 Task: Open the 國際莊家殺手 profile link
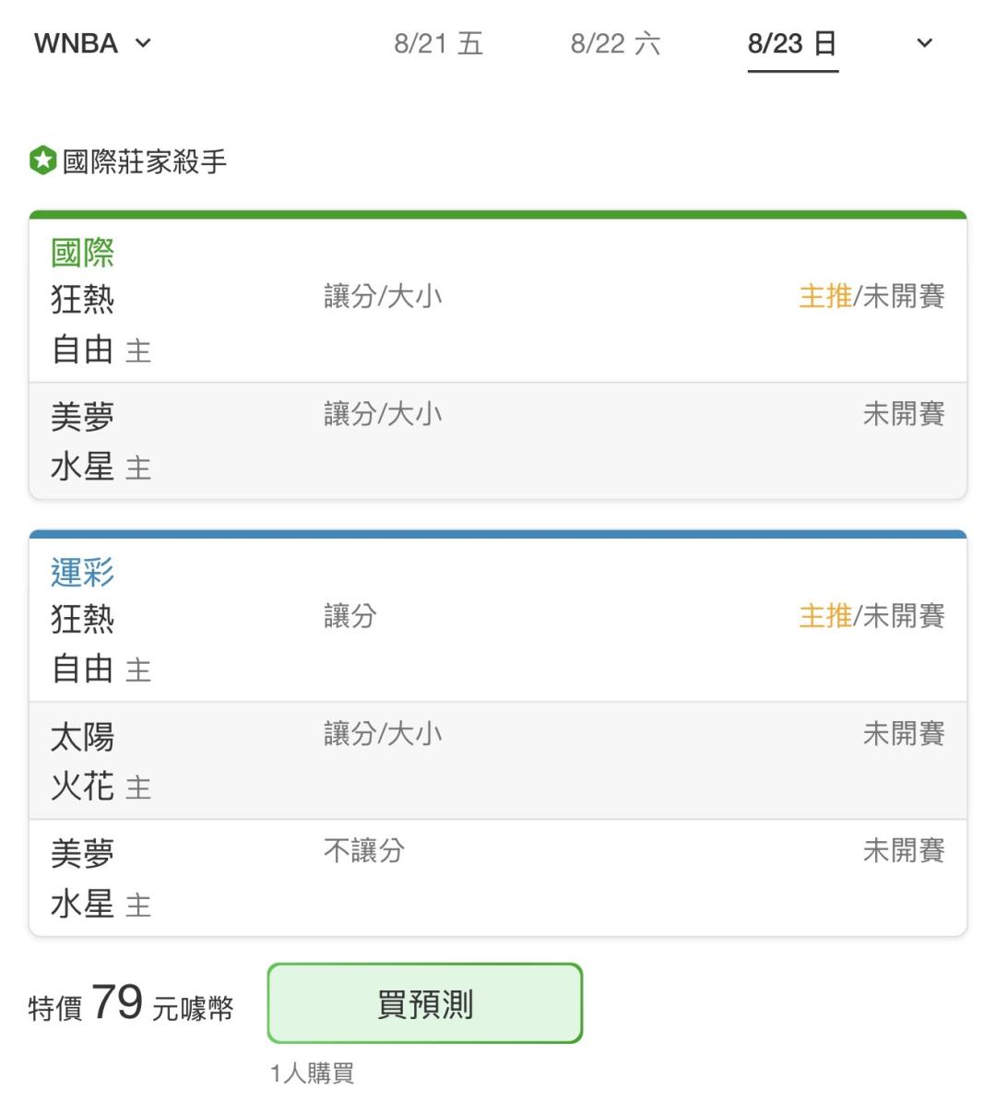pyautogui.click(x=145, y=161)
